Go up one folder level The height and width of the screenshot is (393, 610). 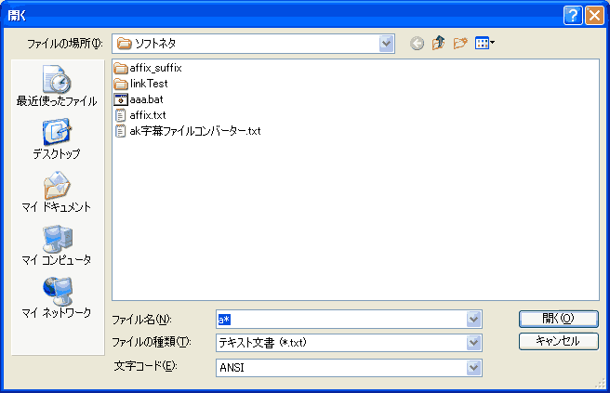point(439,43)
